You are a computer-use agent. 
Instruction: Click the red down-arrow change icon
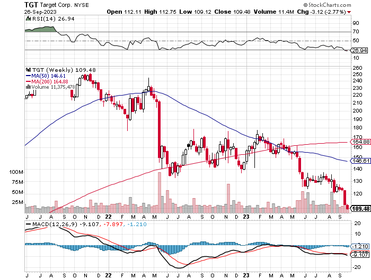(349, 12)
